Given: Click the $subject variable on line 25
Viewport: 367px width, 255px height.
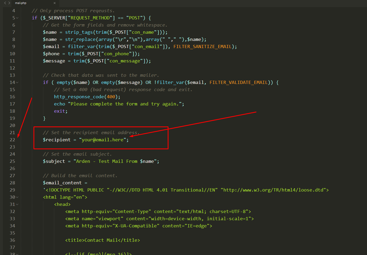Looking at the screenshot, I should click(x=54, y=161).
